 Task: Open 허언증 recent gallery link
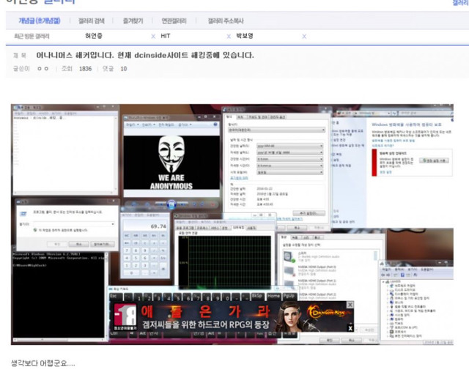point(94,36)
